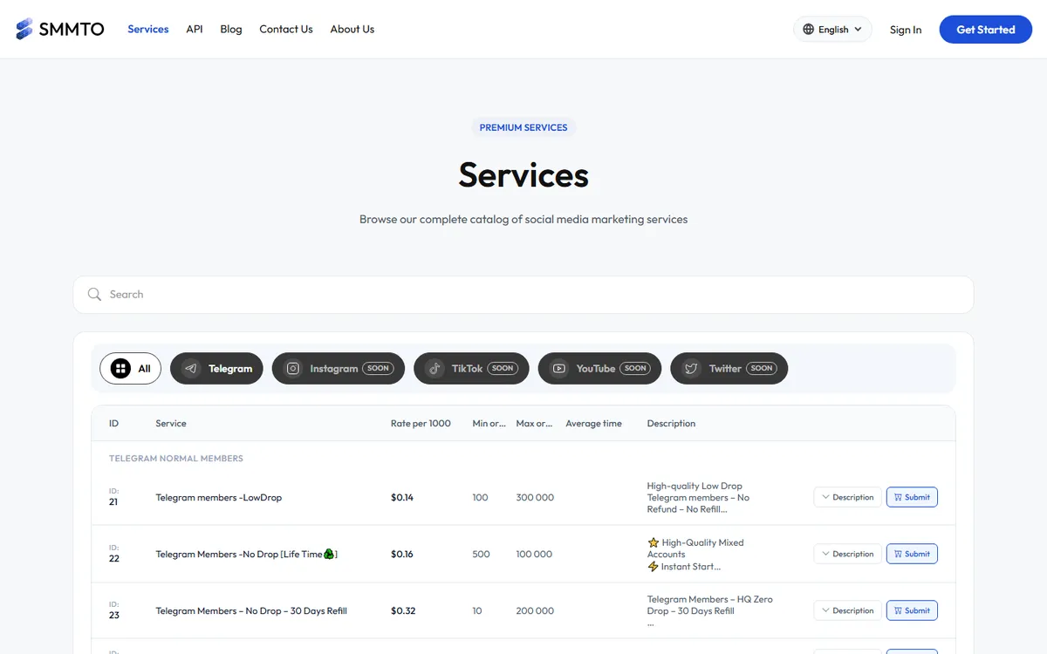Open the Services nav item
The width and height of the screenshot is (1047, 654).
point(148,29)
